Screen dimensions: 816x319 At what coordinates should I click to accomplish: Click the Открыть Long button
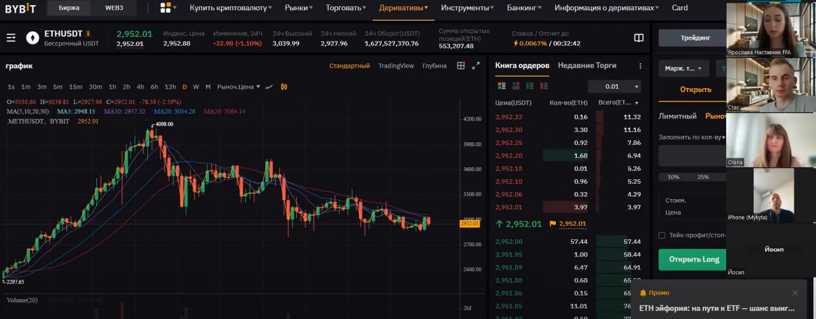[694, 259]
